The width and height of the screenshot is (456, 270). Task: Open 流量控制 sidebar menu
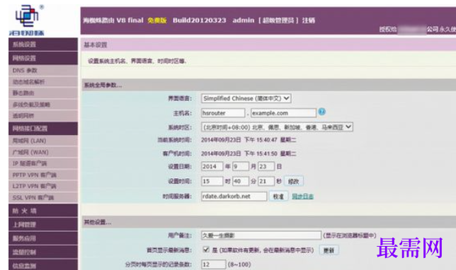point(43,252)
